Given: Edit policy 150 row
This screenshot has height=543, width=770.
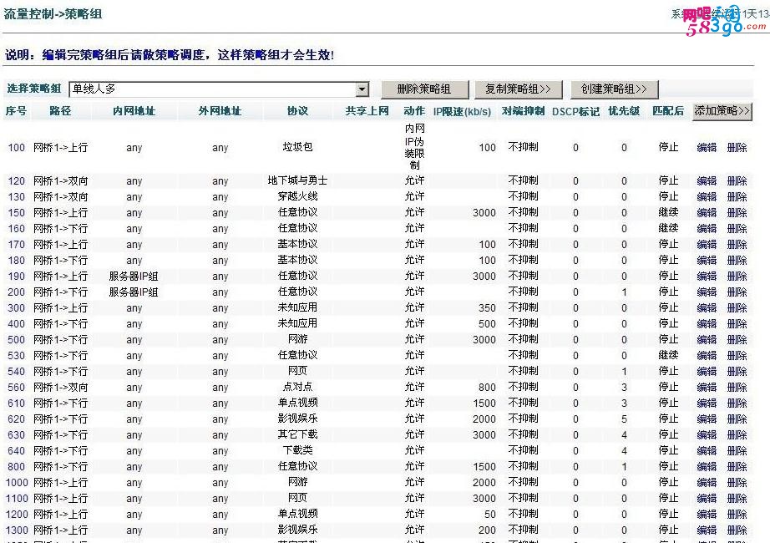Looking at the screenshot, I should coord(707,212).
